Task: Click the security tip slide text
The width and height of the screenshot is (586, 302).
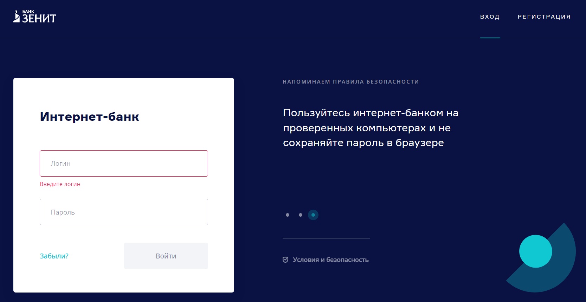Action: pyautogui.click(x=371, y=128)
